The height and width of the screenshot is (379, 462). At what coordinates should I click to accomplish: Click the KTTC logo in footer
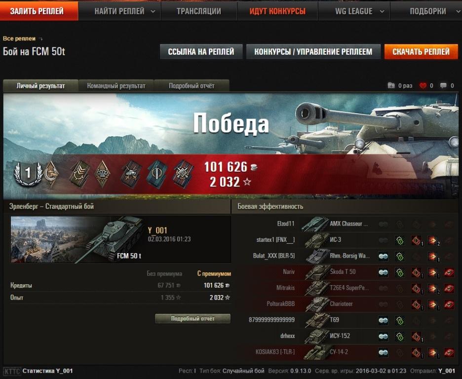coord(11,371)
